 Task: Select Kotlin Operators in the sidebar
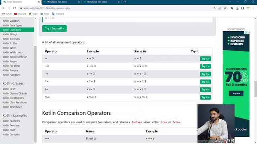17,30
